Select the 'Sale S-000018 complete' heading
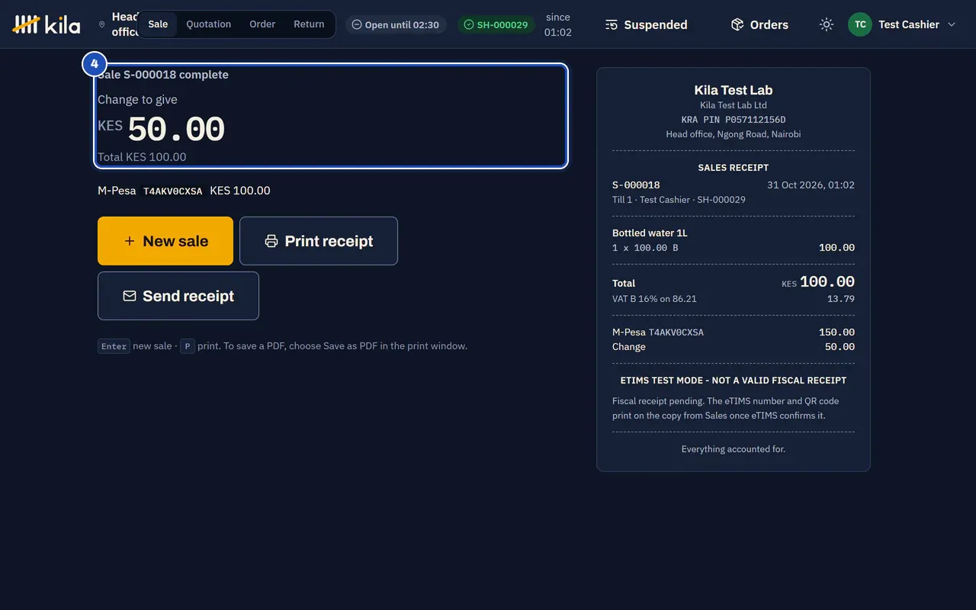This screenshot has width=976, height=610. pos(163,75)
